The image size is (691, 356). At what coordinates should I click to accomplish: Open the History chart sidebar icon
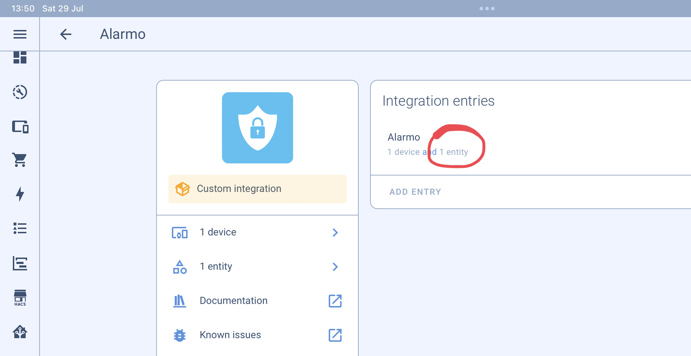pos(20,263)
